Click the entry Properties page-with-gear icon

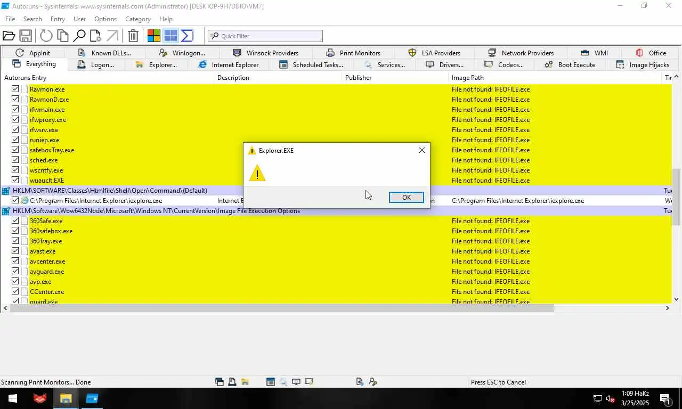[95, 36]
